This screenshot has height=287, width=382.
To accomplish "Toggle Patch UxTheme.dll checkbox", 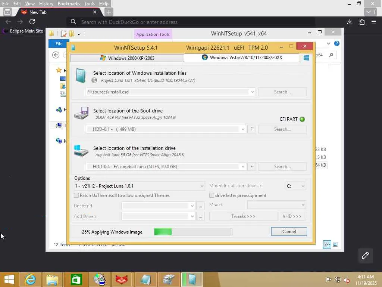I will (76, 195).
